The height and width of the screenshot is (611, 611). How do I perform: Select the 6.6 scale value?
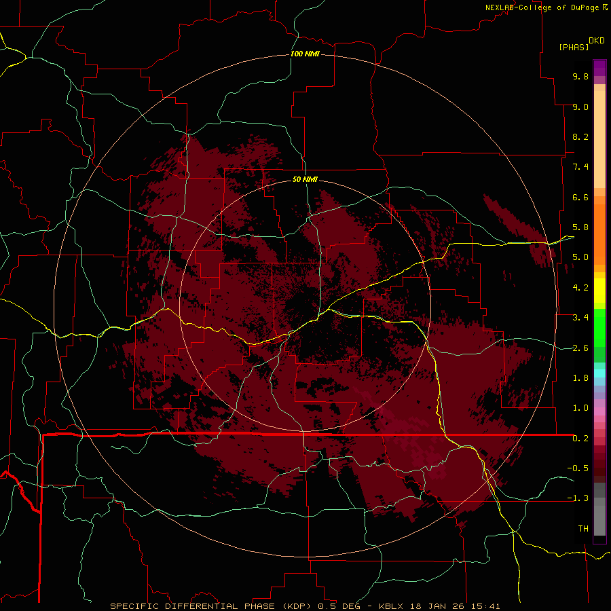580,197
